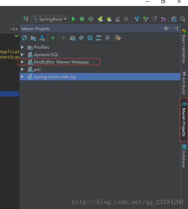Screen dimensions: 188x209
Task: Expand the Profiles node
Action: tap(22, 47)
